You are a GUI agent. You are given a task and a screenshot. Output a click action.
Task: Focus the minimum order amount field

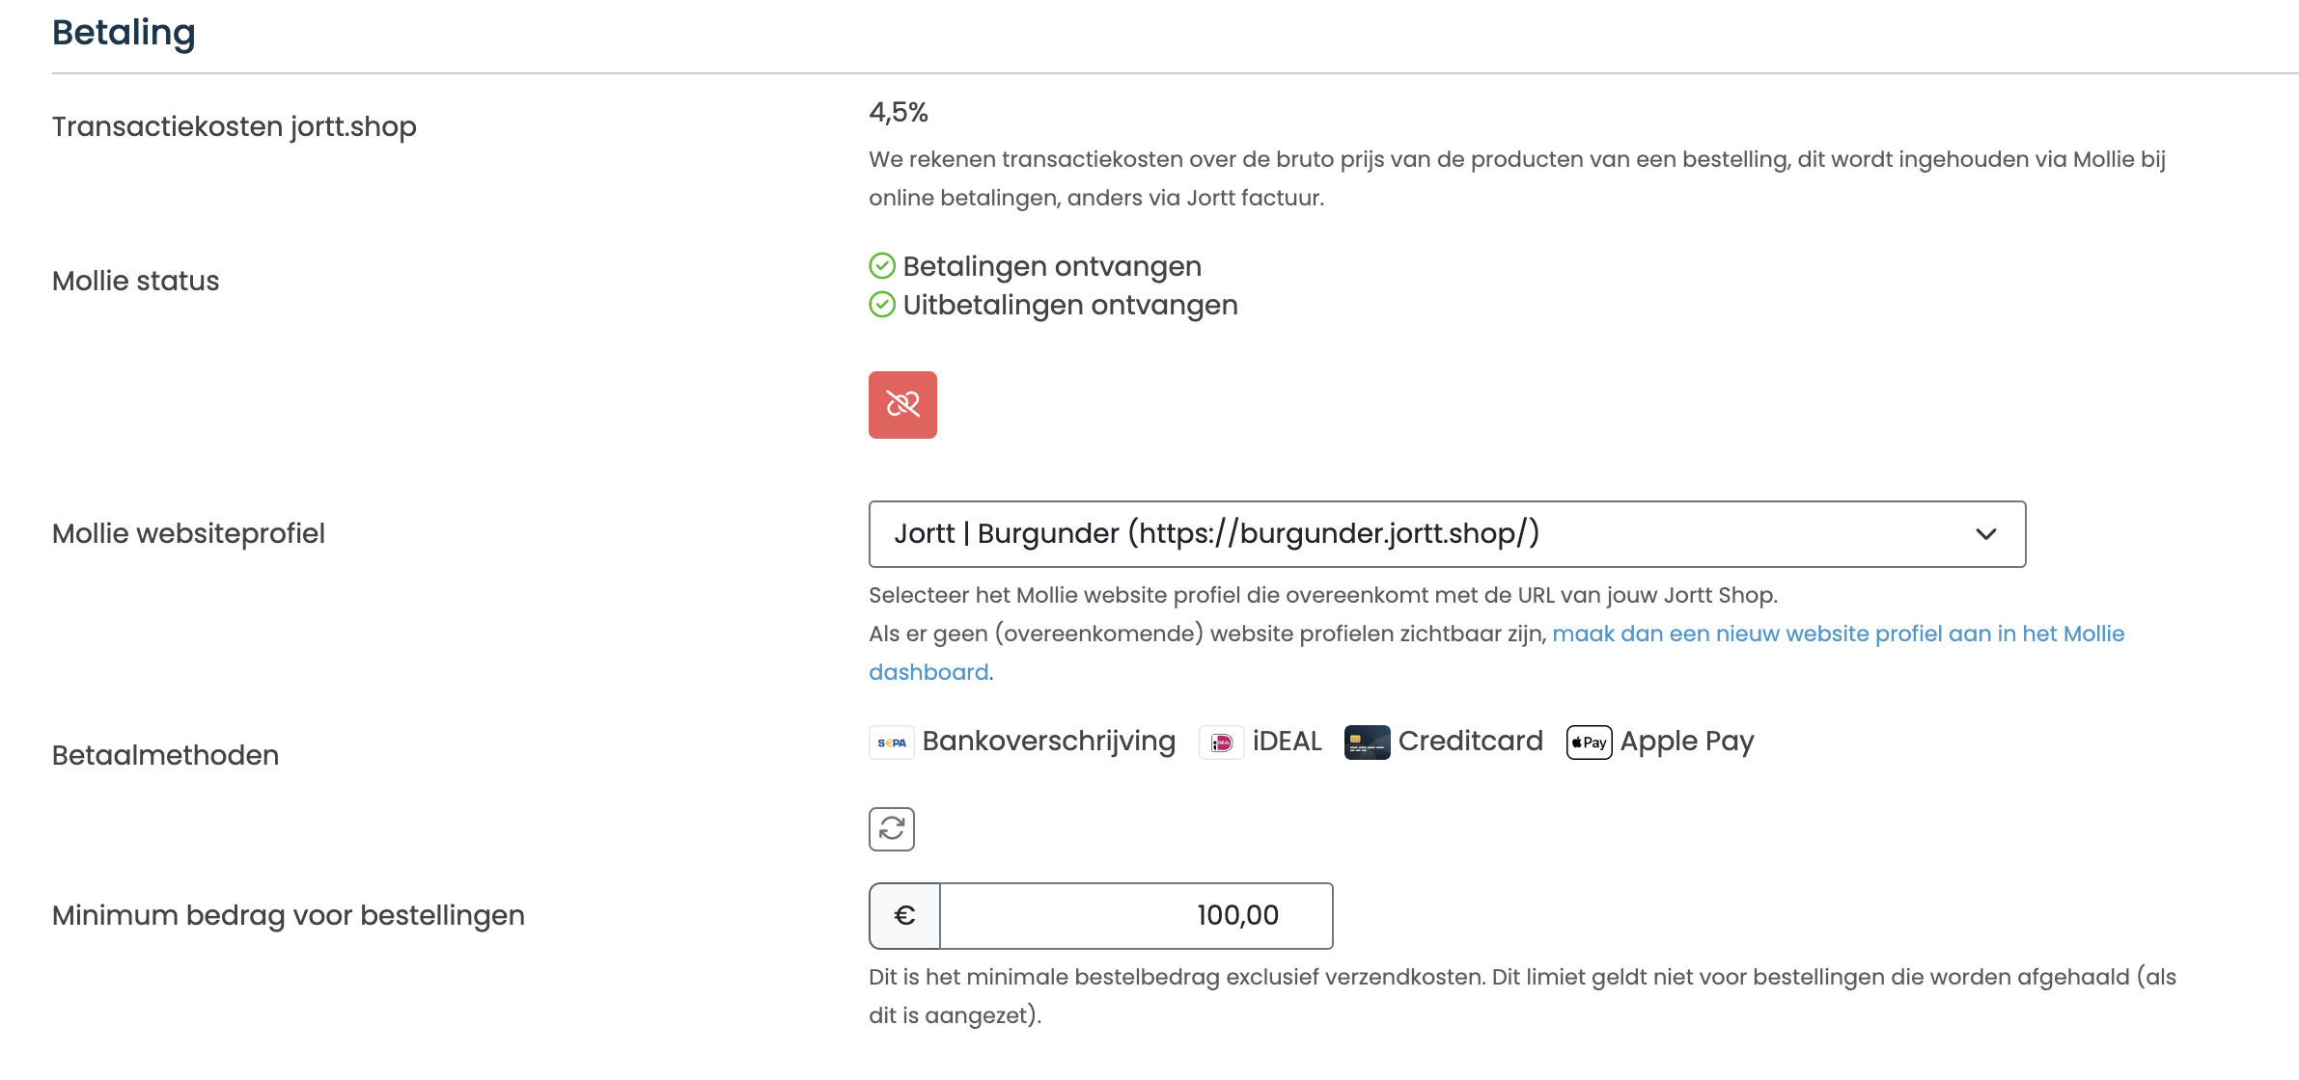(1136, 915)
